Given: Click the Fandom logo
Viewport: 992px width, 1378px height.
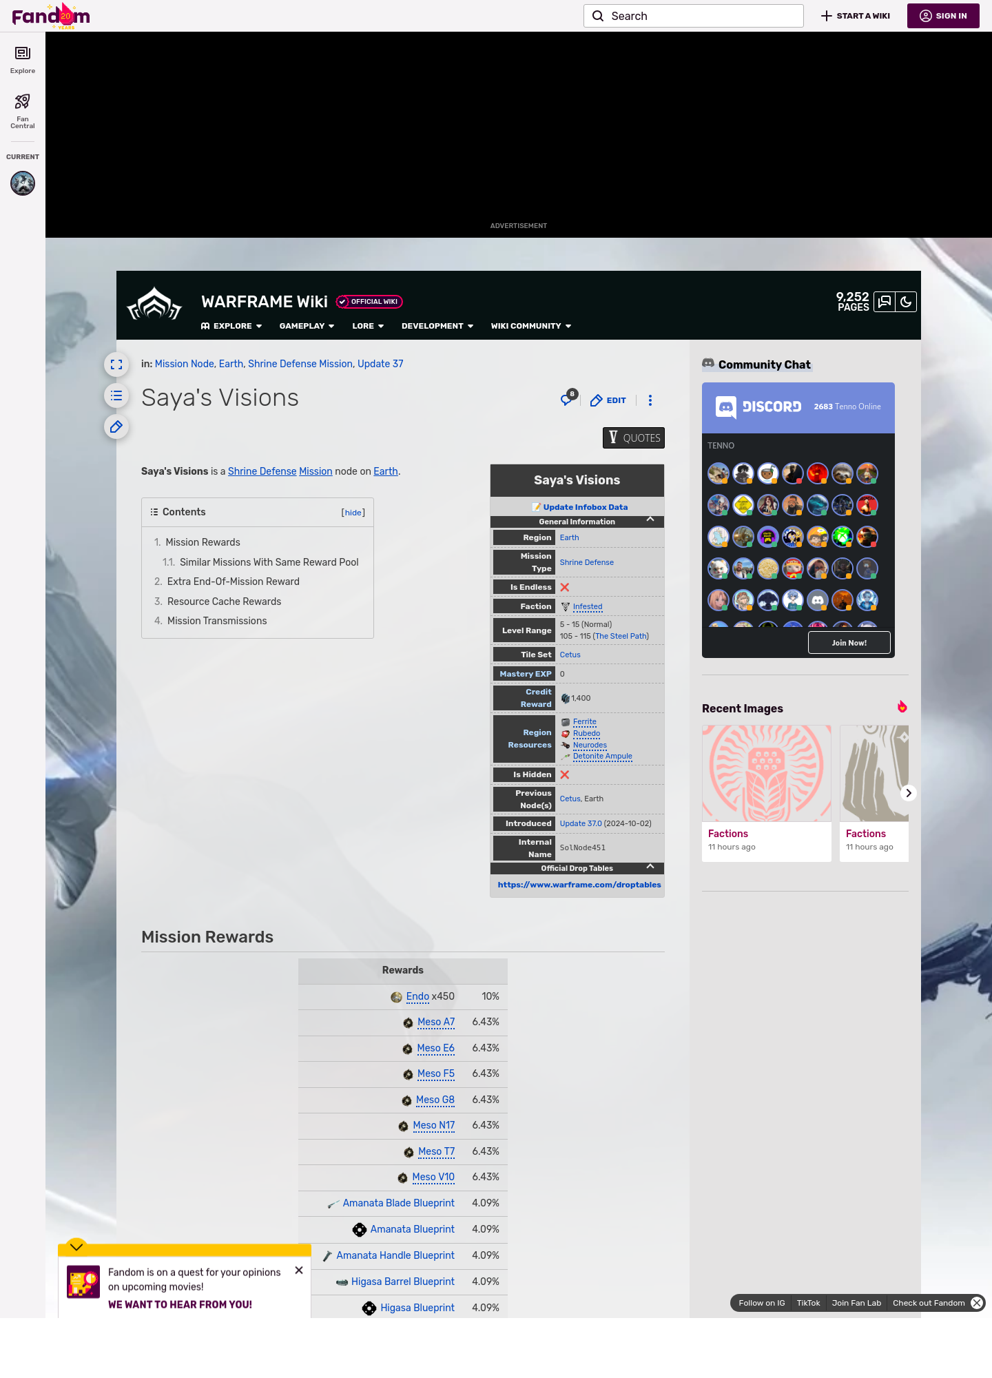Looking at the screenshot, I should [51, 16].
